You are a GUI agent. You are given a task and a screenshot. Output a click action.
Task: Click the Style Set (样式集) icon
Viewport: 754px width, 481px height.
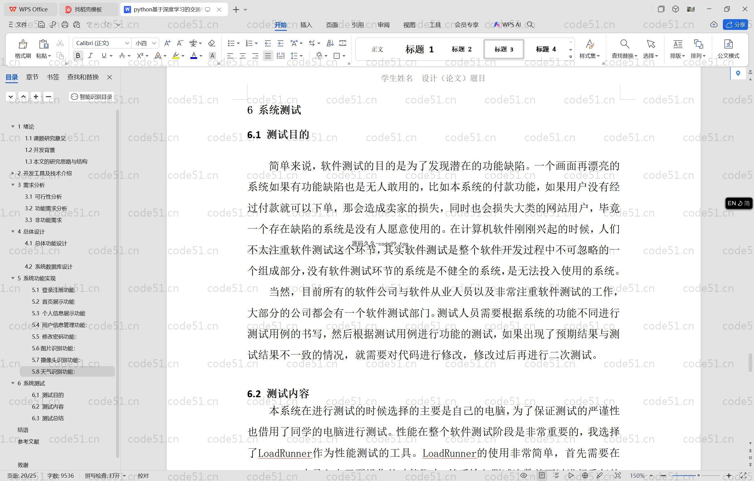pyautogui.click(x=590, y=44)
